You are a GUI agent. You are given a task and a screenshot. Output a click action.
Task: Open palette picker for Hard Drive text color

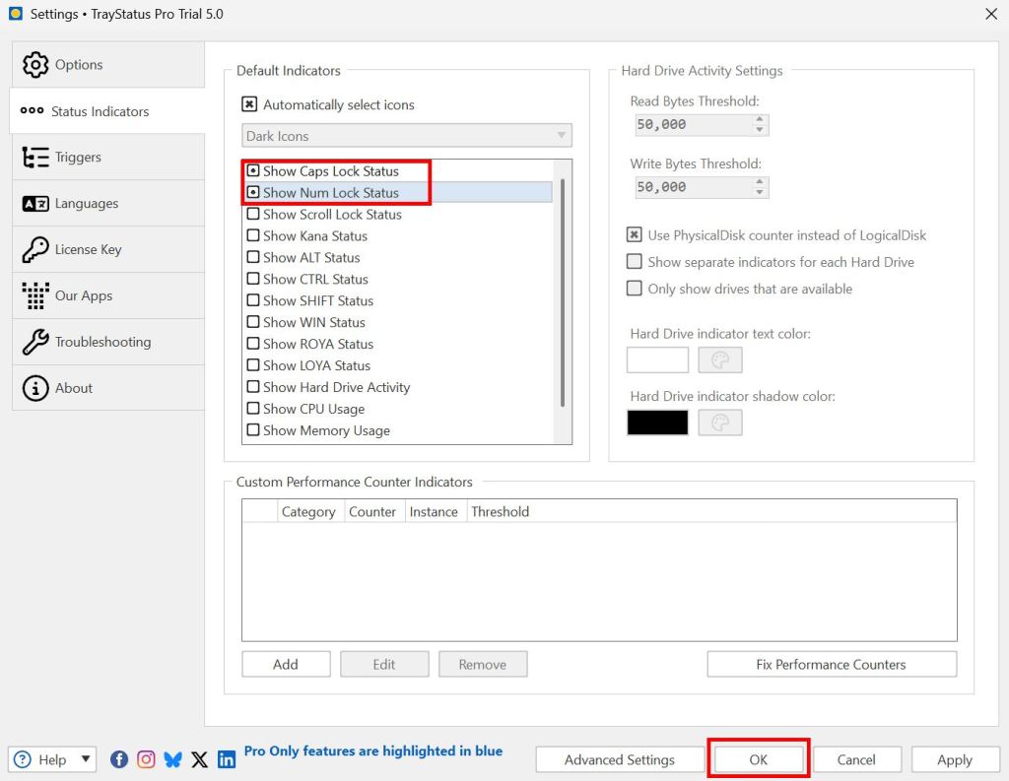click(720, 359)
